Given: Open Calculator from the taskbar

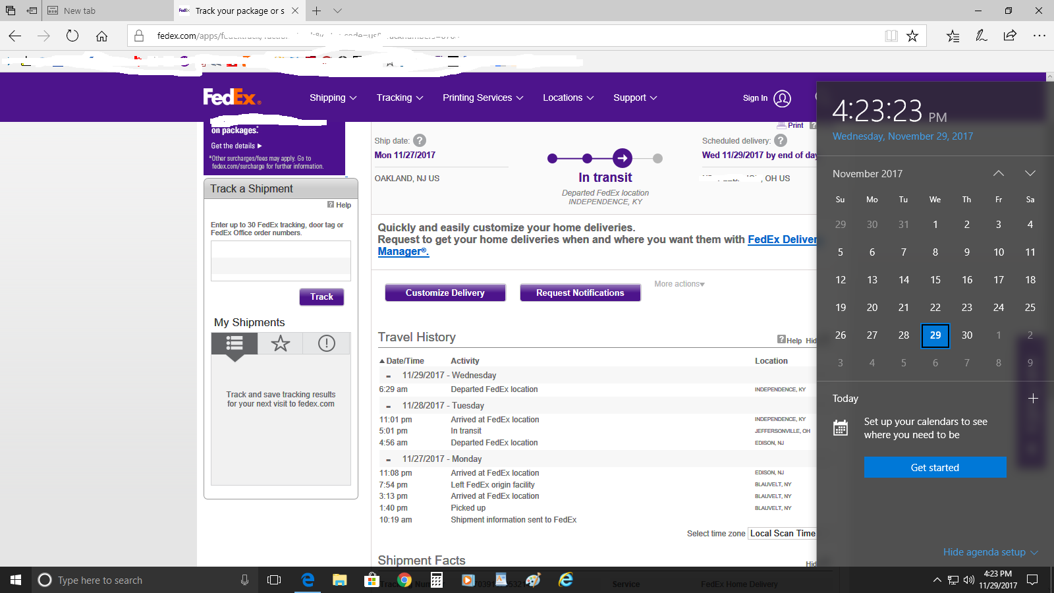Looking at the screenshot, I should click(436, 580).
